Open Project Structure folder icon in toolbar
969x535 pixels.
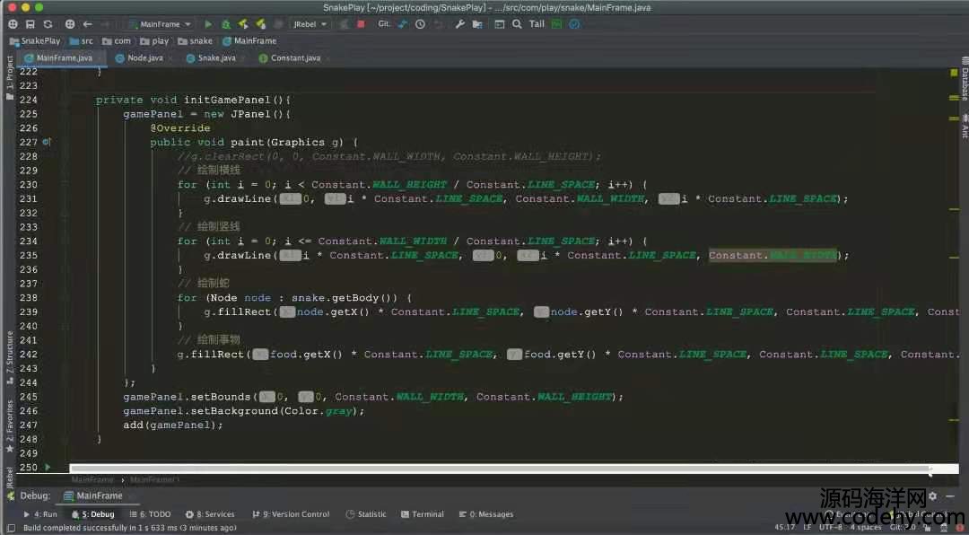477,24
